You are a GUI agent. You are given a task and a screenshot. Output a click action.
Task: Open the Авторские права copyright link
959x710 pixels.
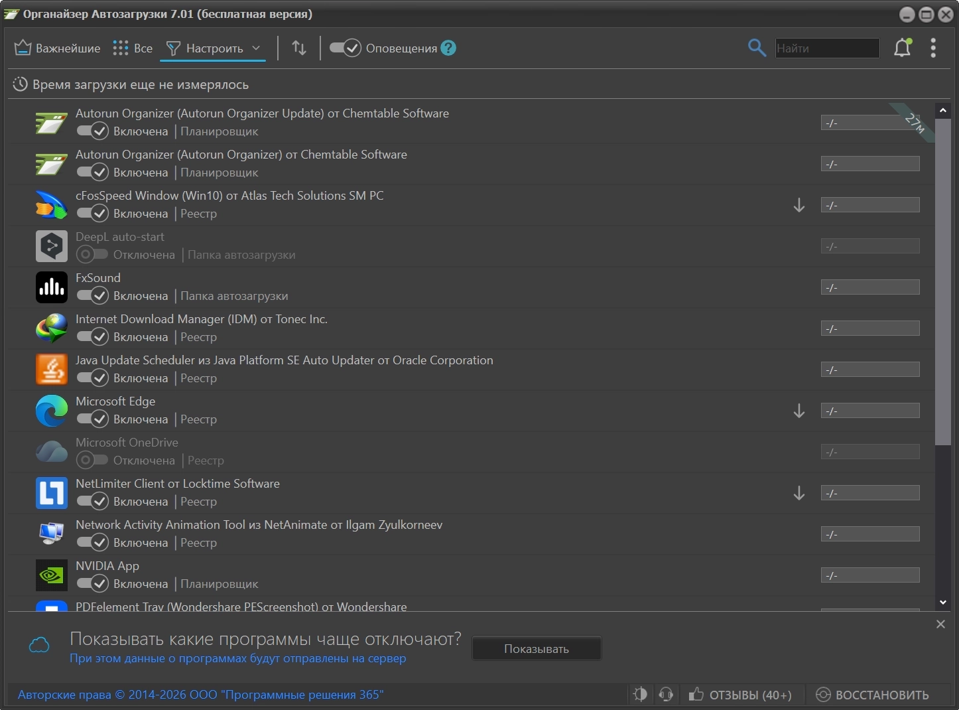[200, 695]
